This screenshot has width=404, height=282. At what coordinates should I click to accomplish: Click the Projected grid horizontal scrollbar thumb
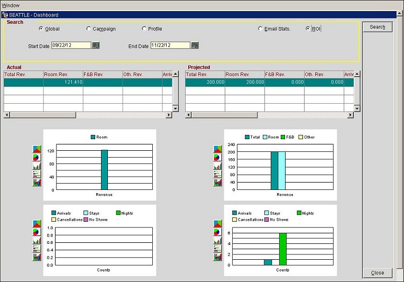[x=224, y=115]
